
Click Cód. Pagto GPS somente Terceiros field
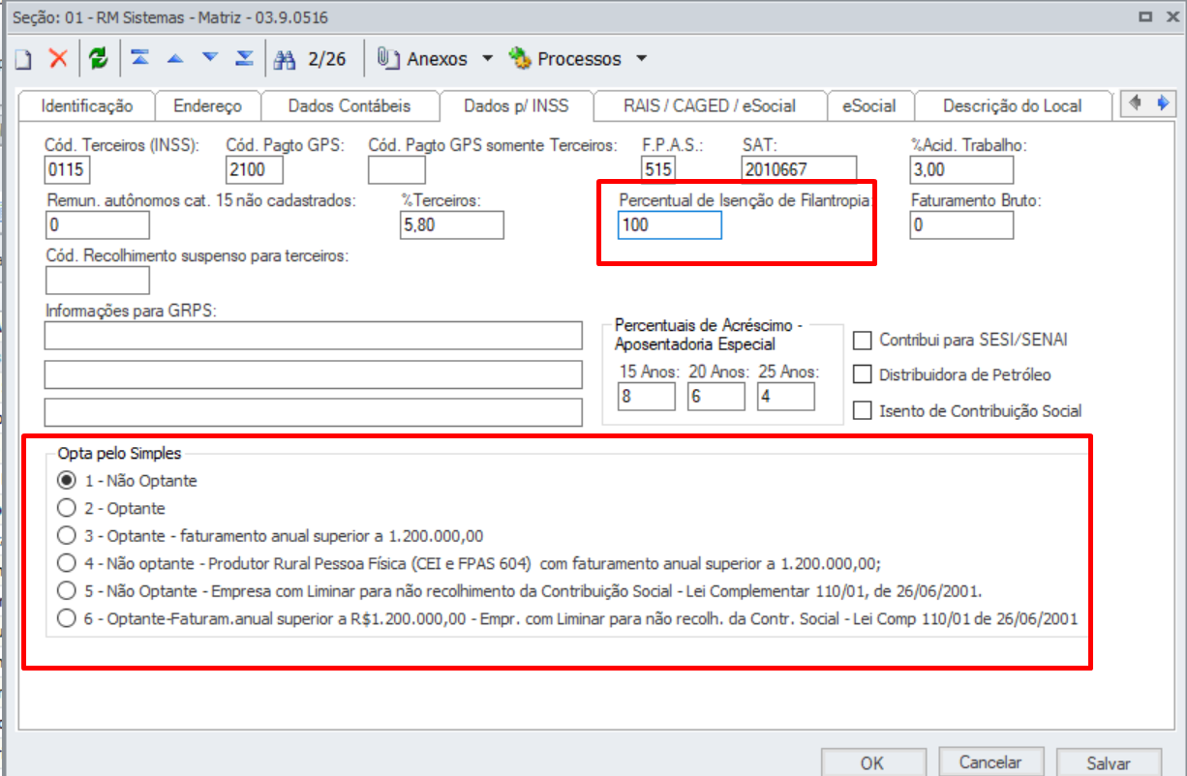click(x=397, y=170)
